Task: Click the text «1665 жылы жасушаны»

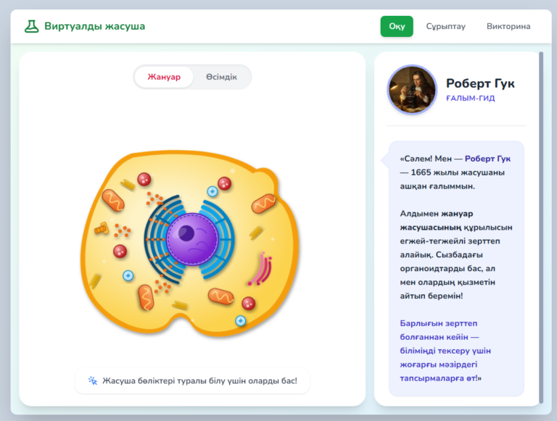Action: point(458,172)
